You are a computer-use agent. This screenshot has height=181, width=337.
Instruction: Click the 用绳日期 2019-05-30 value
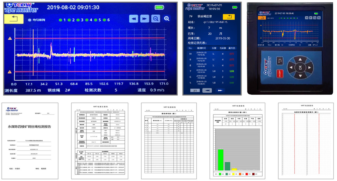point(223,38)
